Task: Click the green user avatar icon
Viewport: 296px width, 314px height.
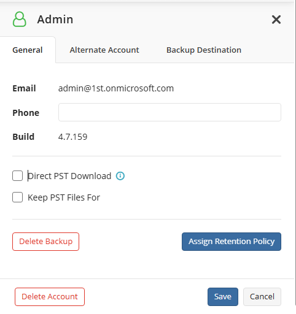Action: pos(20,19)
